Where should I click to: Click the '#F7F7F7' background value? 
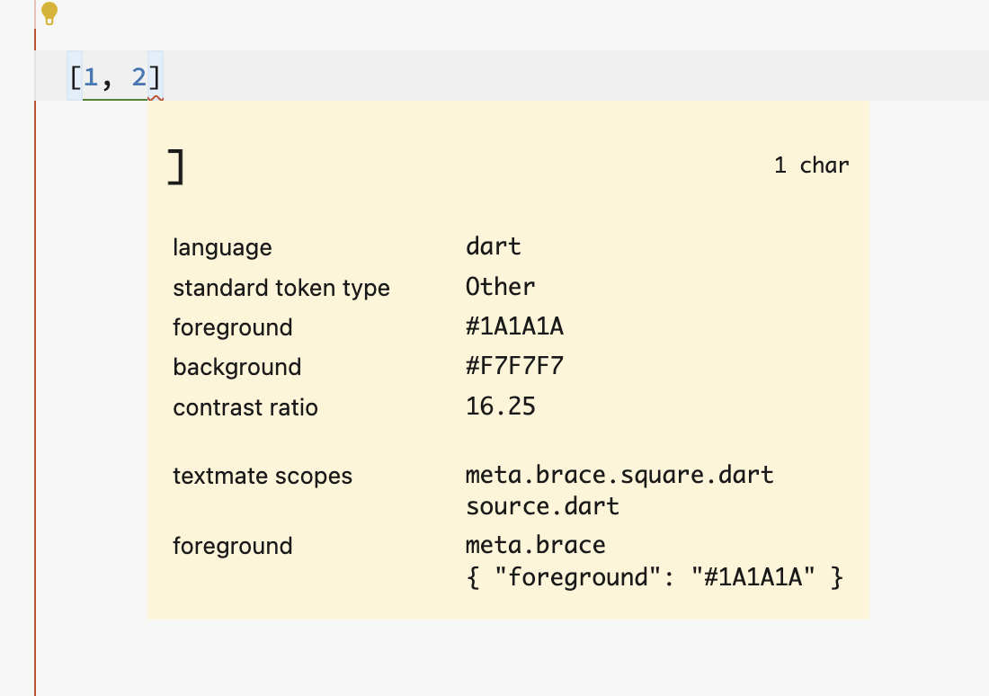(x=514, y=366)
